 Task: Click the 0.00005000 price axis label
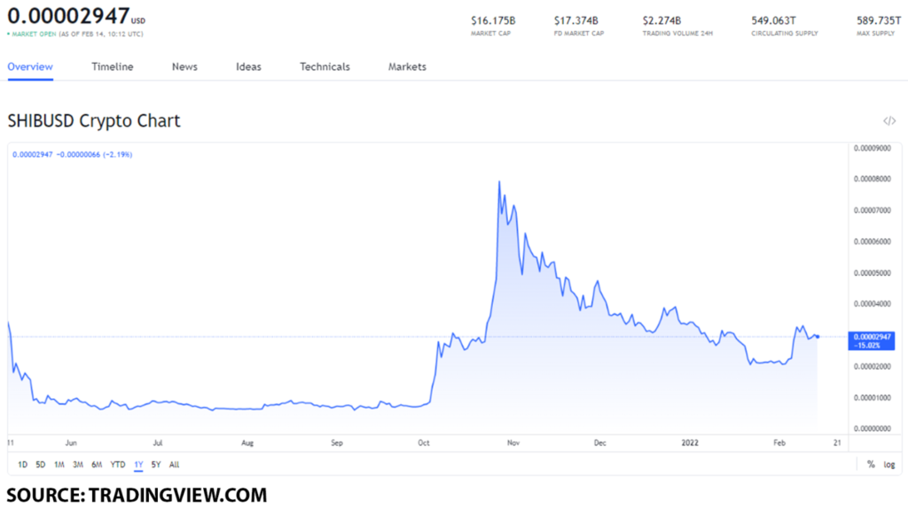873,273
